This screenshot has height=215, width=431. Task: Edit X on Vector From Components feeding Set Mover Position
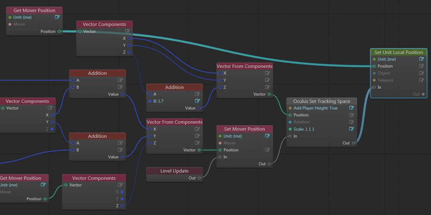coord(197,129)
